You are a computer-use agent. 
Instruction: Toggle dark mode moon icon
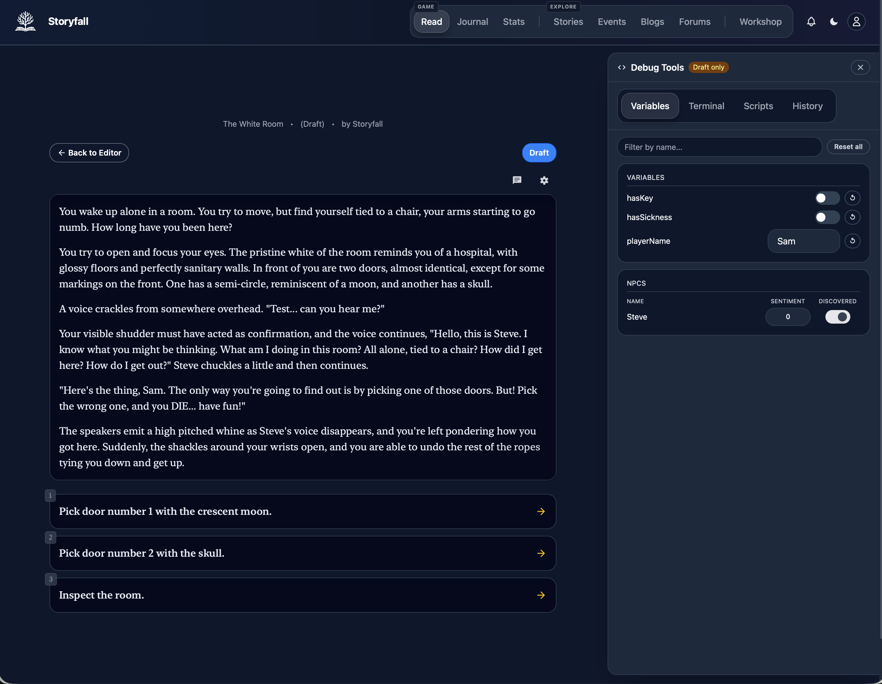pos(834,21)
